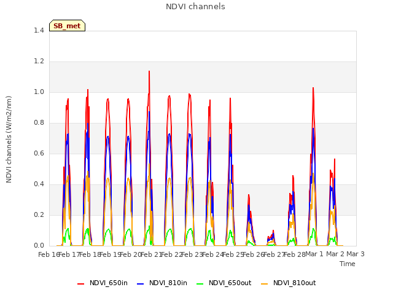Click the 'NDVI channels' chart title
393x295 pixels.
[x=195, y=7]
